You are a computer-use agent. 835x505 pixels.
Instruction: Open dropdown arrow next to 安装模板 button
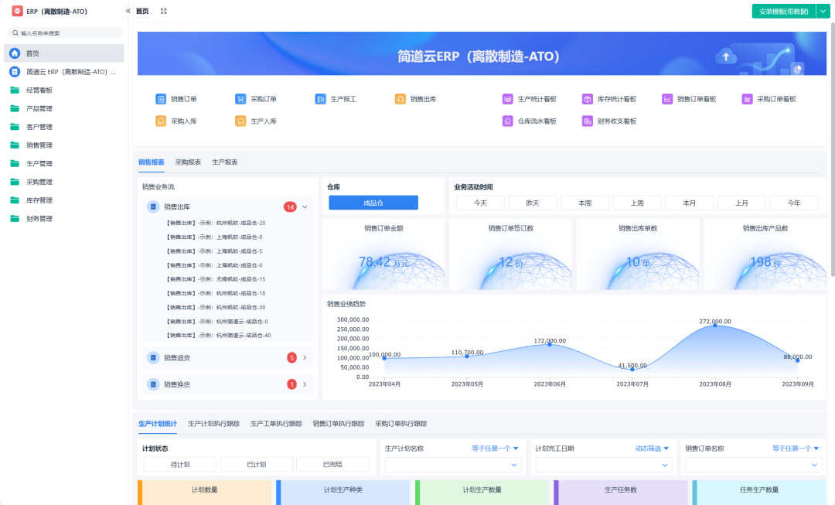point(823,12)
